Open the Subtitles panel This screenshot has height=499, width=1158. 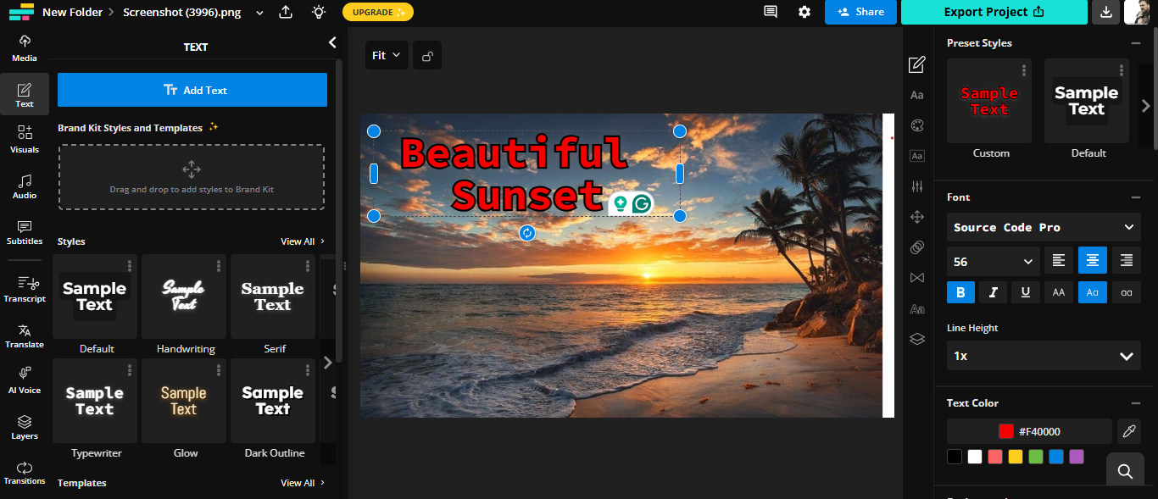click(24, 233)
